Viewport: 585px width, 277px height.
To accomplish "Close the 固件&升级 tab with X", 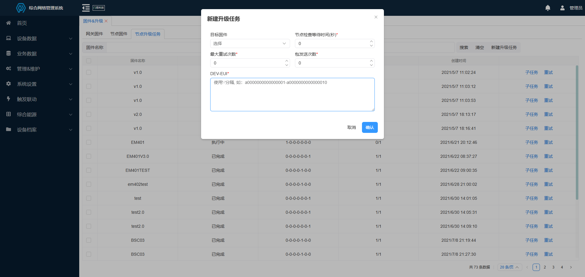I will (x=106, y=21).
